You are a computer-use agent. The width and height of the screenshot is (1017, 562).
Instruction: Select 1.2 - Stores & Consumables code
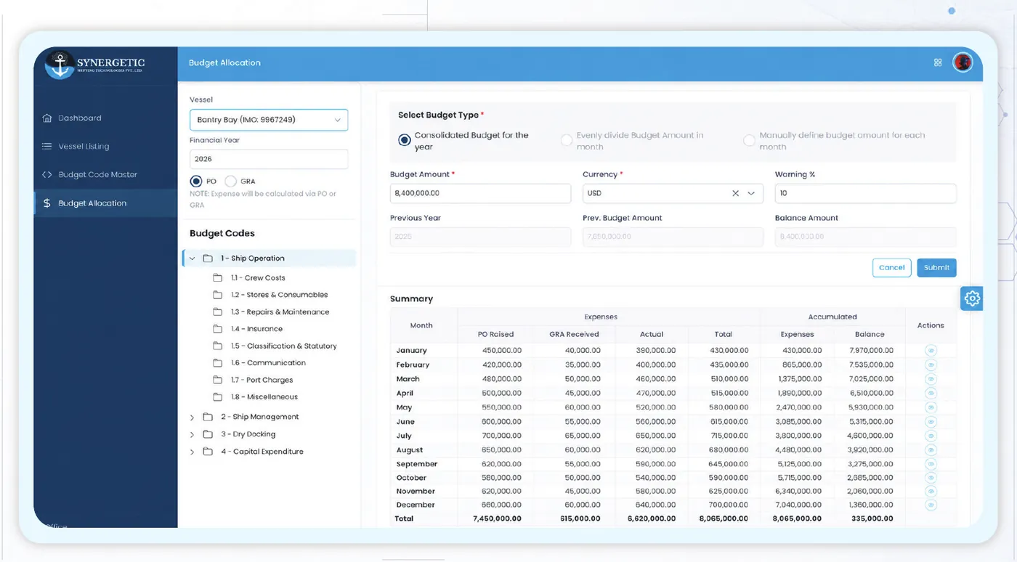(279, 295)
